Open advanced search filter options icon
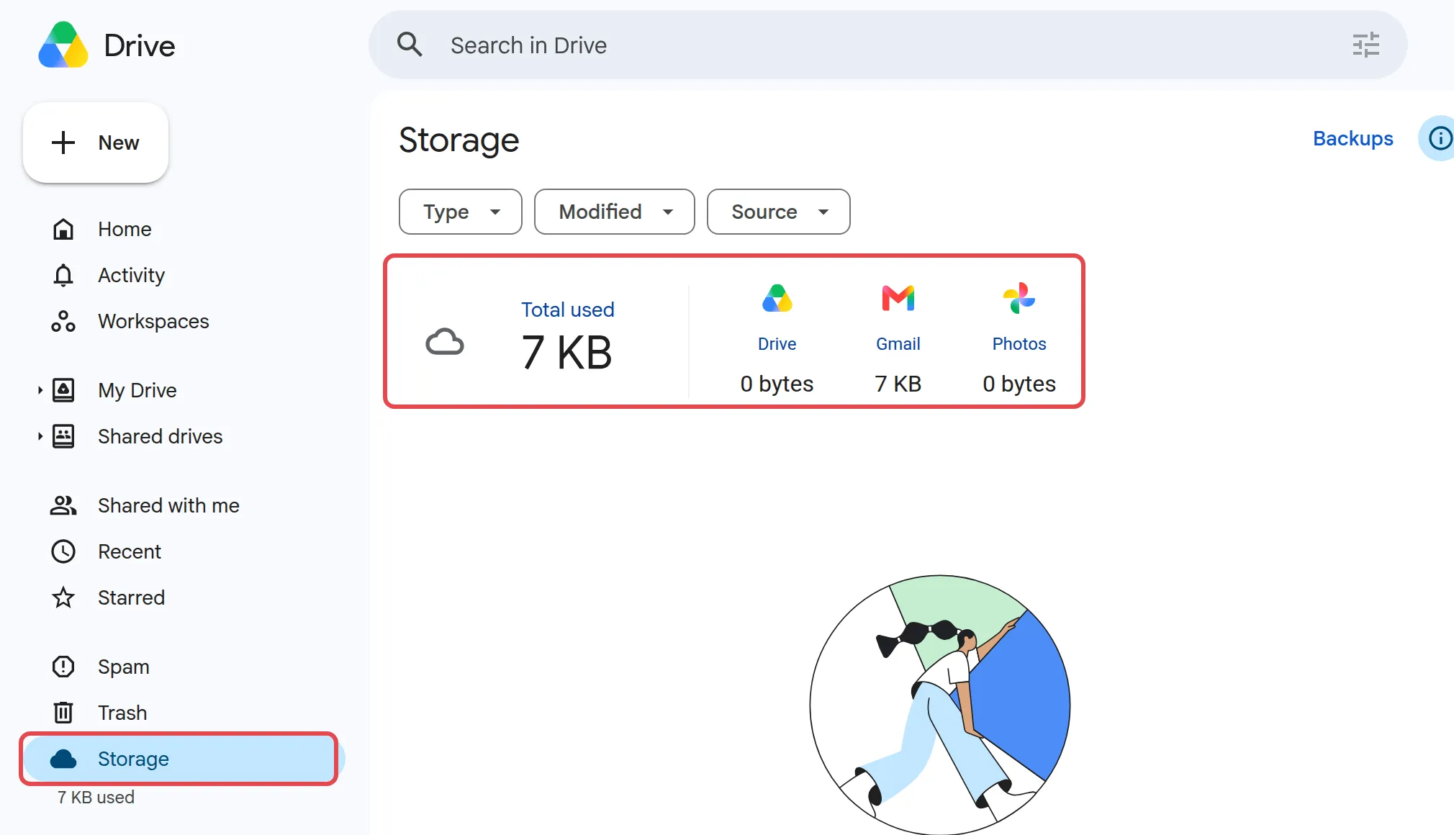Screen dimensions: 1454x835 tap(1365, 45)
